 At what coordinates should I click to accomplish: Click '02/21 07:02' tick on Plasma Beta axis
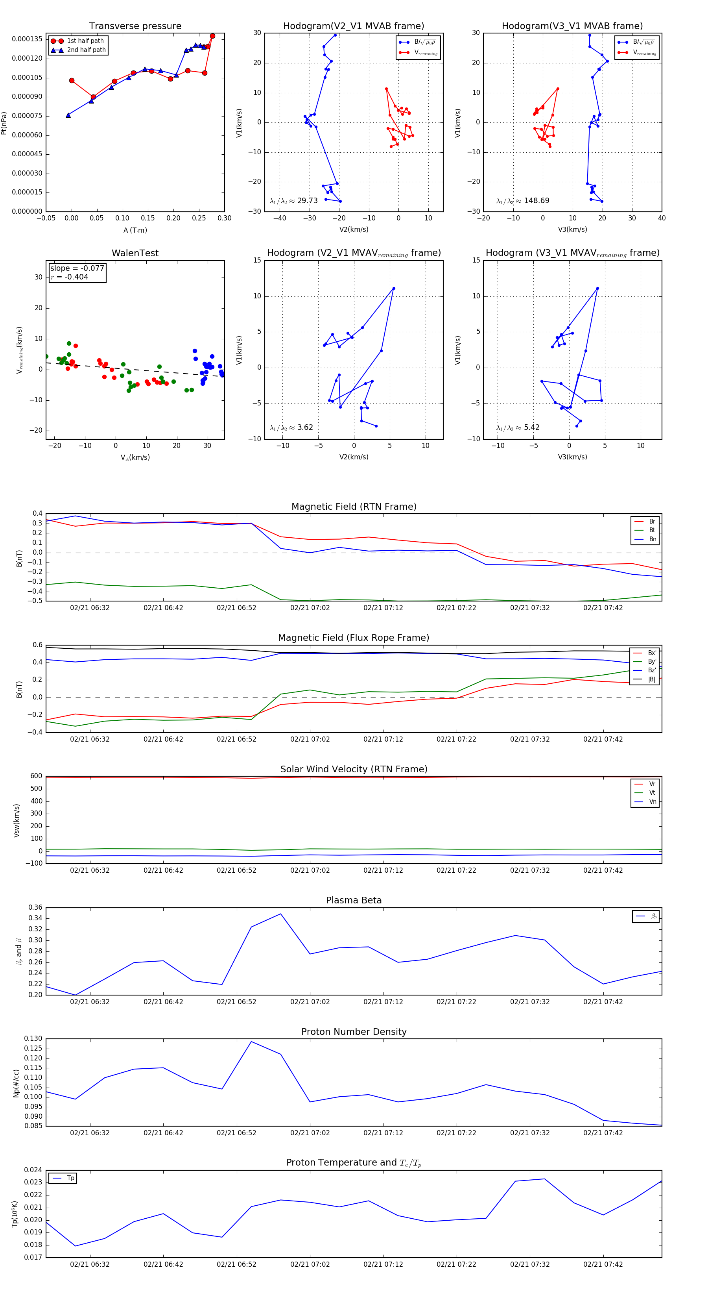click(310, 1002)
